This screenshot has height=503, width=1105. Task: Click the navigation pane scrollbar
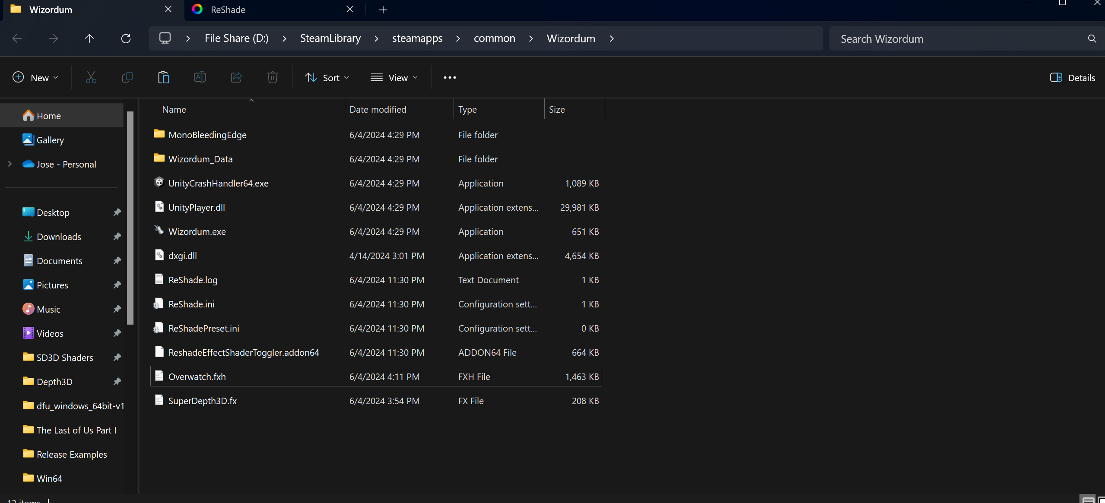130,218
